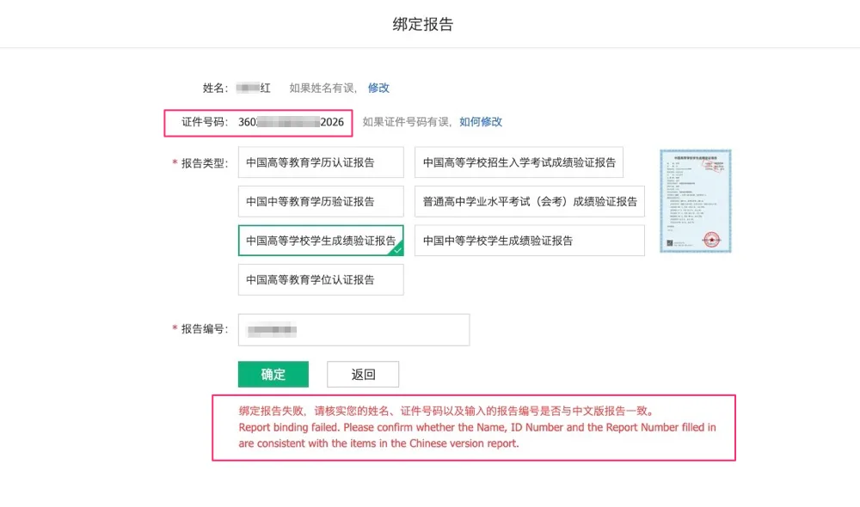Screen dimensions: 860x507
Task: Open the 如何修改 ID number help link
Action: point(480,122)
